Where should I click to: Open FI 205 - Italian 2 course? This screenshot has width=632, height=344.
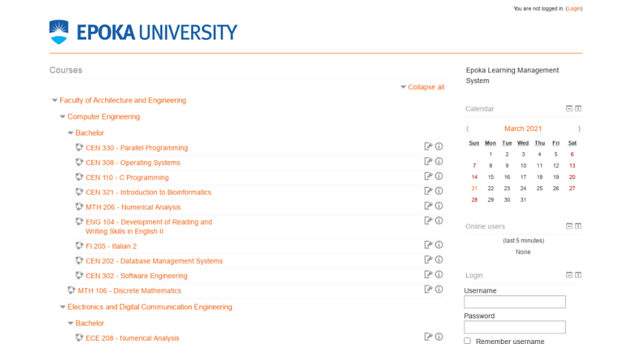click(x=111, y=246)
